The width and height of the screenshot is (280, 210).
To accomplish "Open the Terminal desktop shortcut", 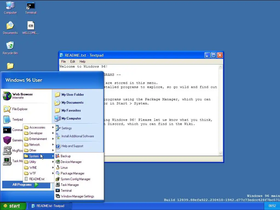I will 31,8.
